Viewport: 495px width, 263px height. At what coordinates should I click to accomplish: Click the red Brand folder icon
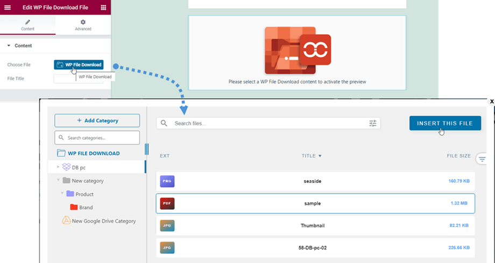74,207
